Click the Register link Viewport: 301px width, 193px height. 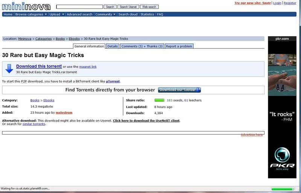290,3
